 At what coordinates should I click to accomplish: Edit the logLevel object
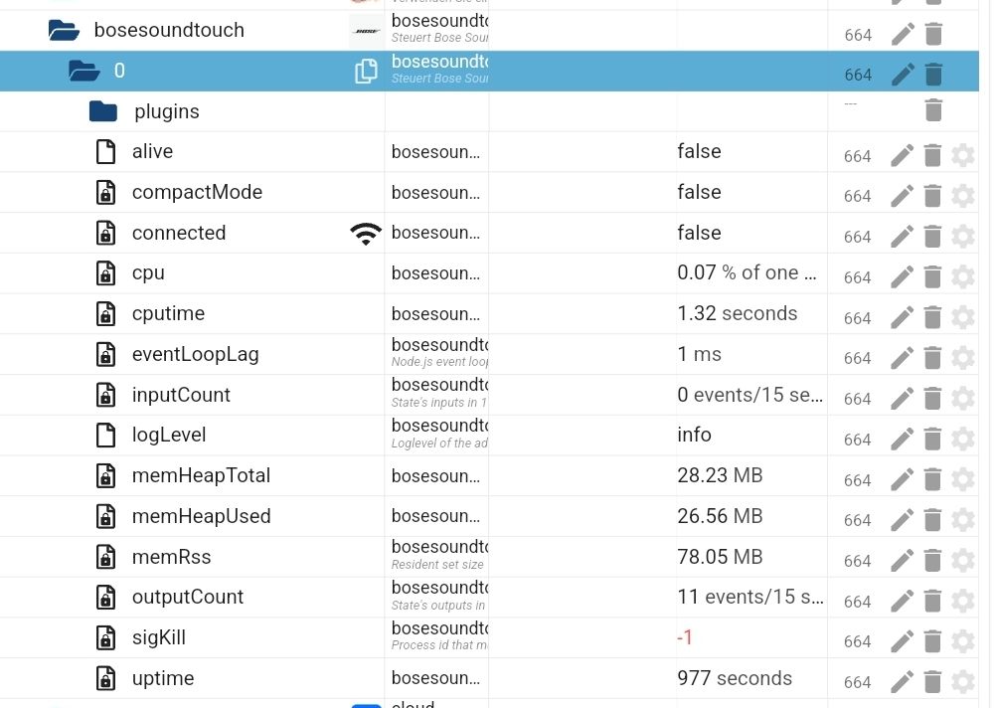click(902, 440)
